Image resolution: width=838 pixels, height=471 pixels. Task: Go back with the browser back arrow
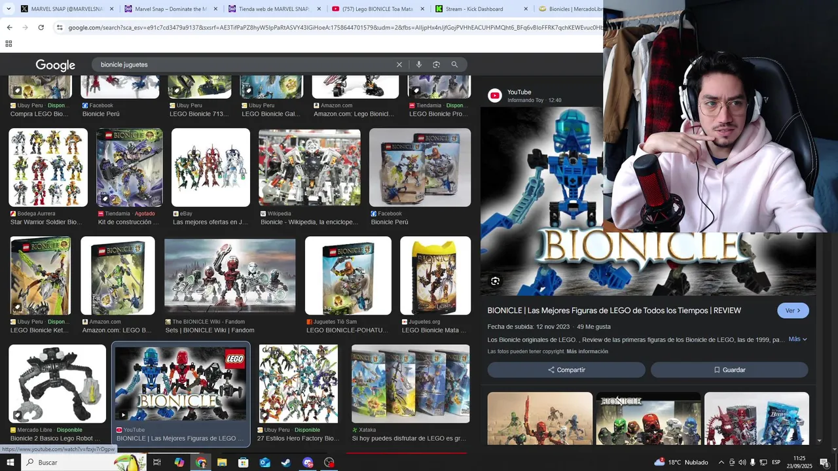tap(9, 27)
